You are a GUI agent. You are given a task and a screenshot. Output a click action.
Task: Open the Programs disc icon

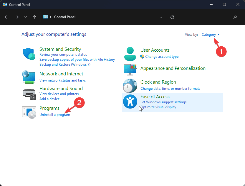coord(29,112)
